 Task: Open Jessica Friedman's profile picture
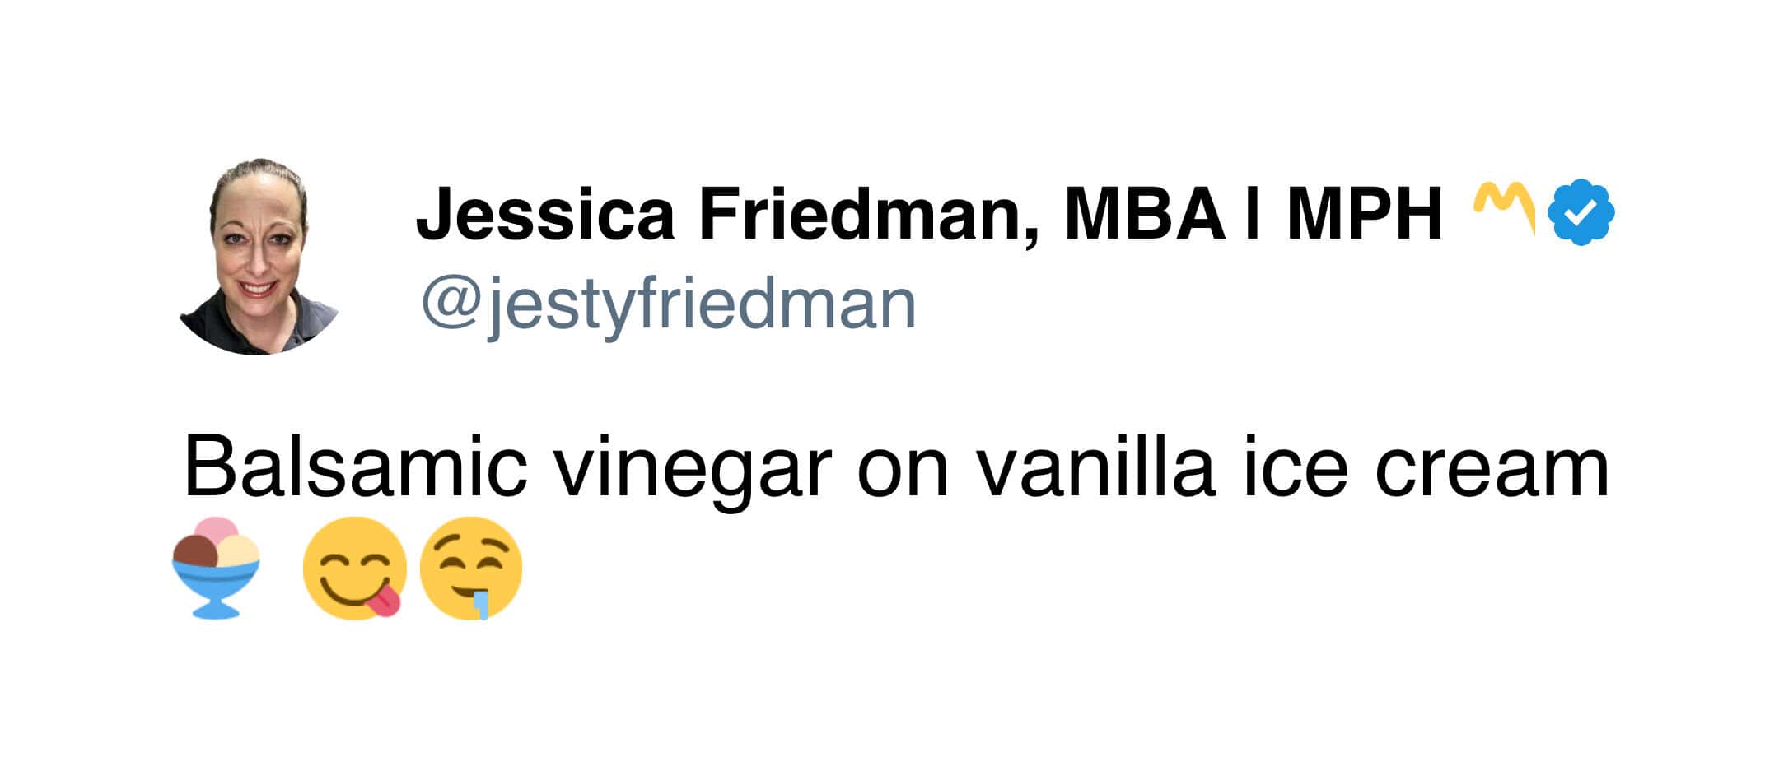(259, 257)
